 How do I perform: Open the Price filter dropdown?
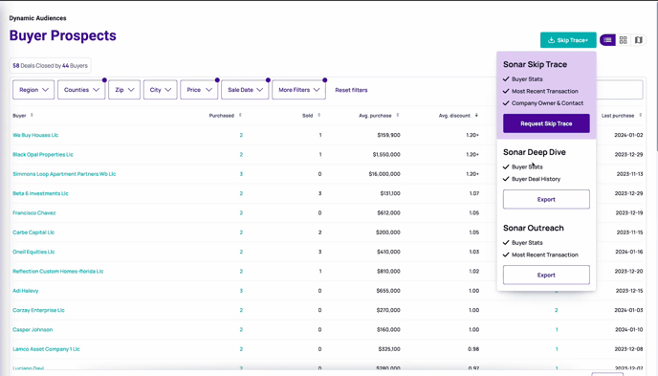click(x=199, y=90)
